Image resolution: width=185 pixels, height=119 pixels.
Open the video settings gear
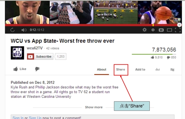pyautogui.click(x=145, y=30)
